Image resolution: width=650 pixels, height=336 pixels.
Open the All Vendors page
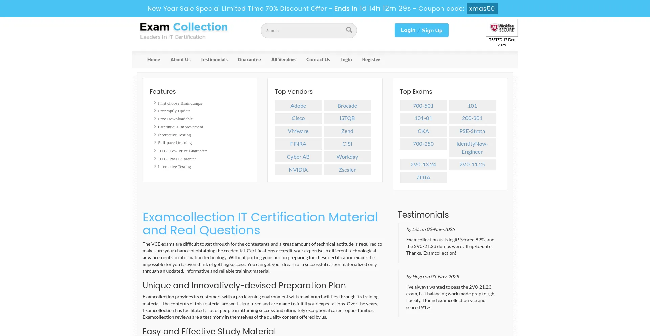click(283, 59)
